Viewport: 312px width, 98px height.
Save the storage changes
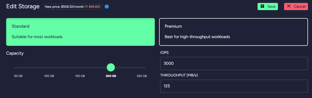(x=268, y=6)
